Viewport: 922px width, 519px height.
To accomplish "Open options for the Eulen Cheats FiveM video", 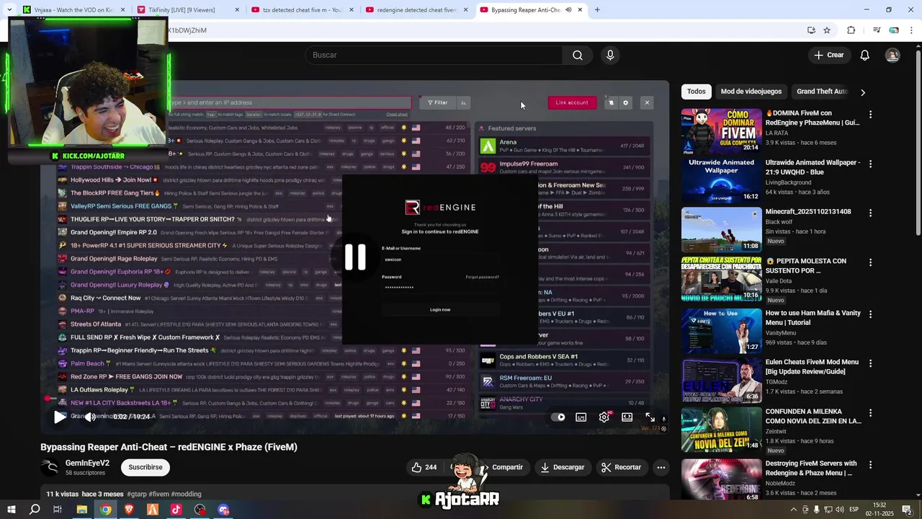I will pos(870,365).
